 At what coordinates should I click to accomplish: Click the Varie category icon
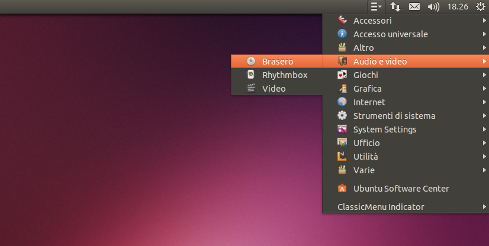point(342,170)
